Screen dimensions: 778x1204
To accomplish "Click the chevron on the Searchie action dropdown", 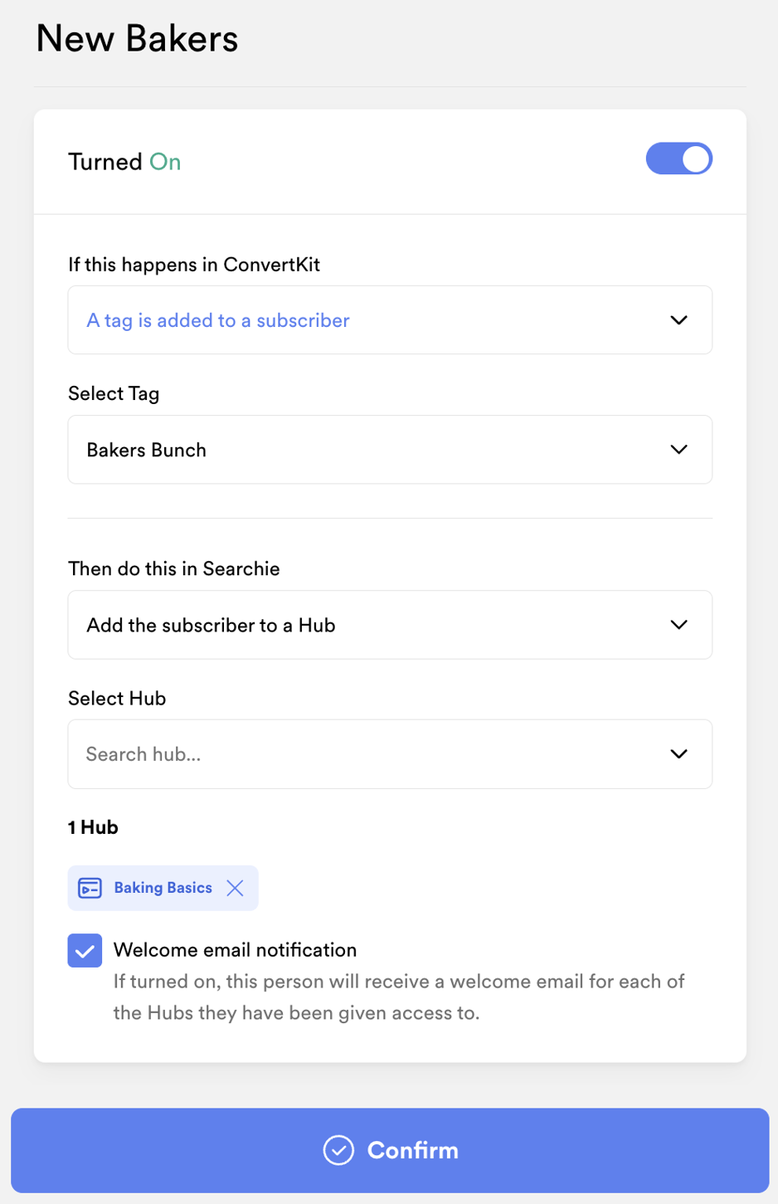I will pyautogui.click(x=679, y=624).
